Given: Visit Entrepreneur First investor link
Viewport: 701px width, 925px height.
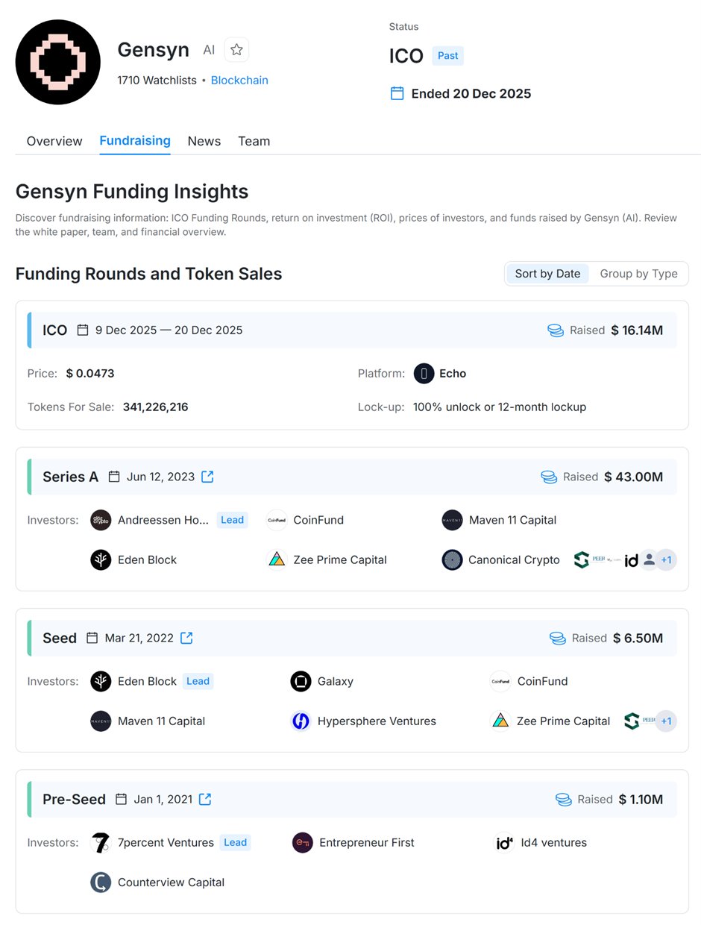Looking at the screenshot, I should click(366, 842).
